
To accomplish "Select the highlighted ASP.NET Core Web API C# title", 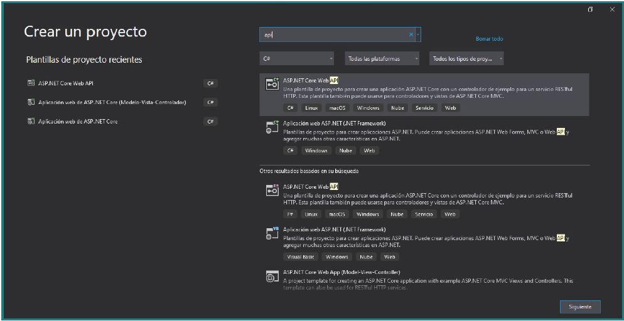I will 310,80.
